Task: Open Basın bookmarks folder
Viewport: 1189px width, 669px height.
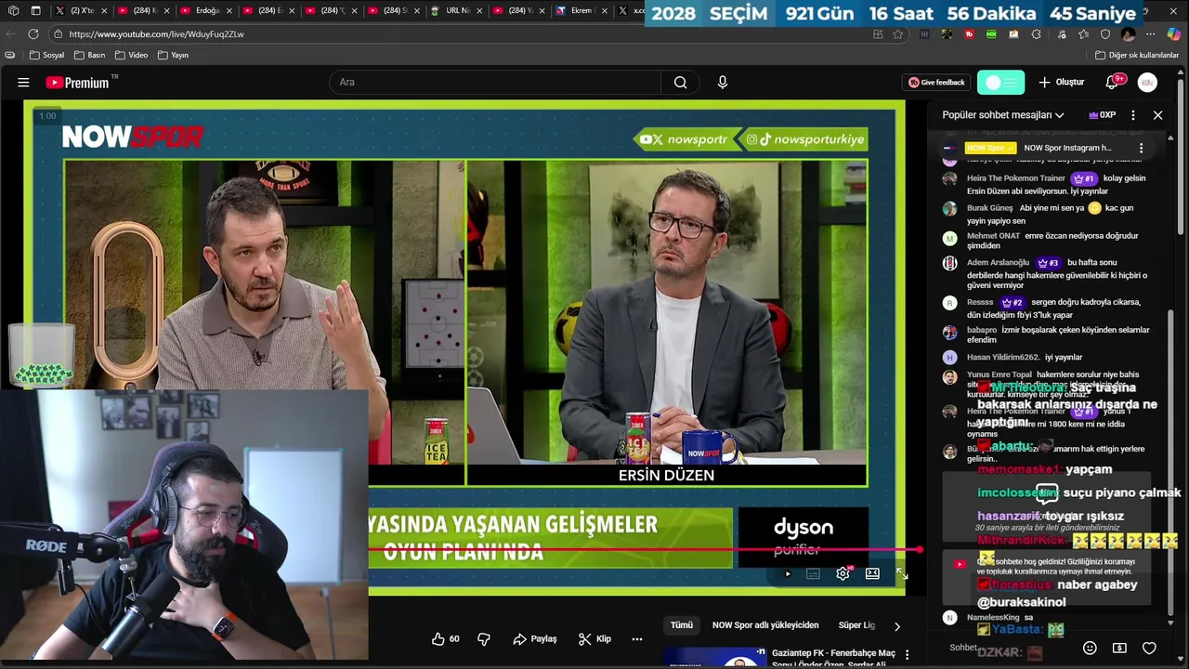Action: click(89, 55)
